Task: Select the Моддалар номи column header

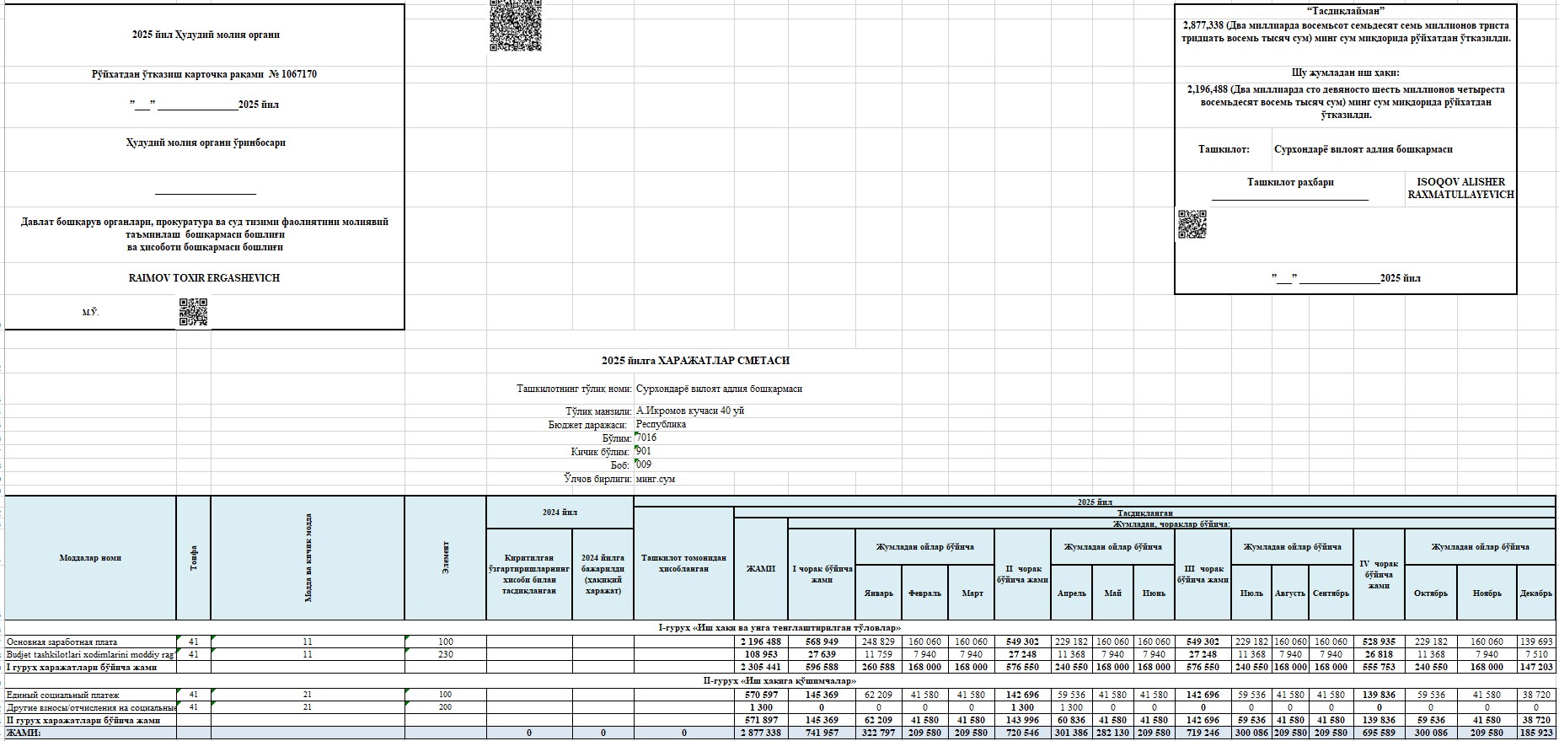Action: tap(90, 558)
